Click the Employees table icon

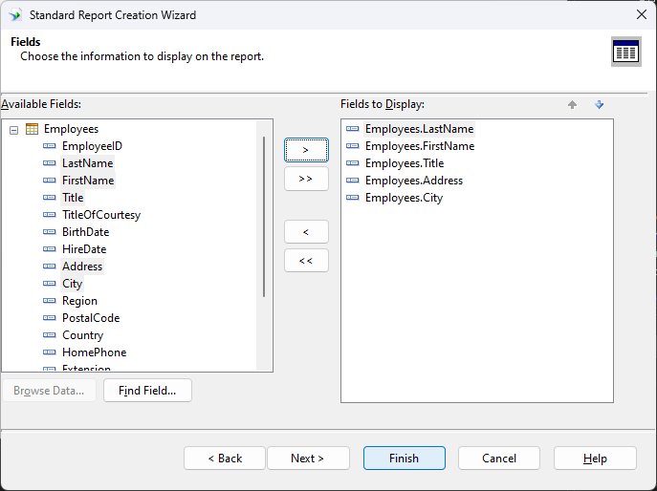pos(32,129)
